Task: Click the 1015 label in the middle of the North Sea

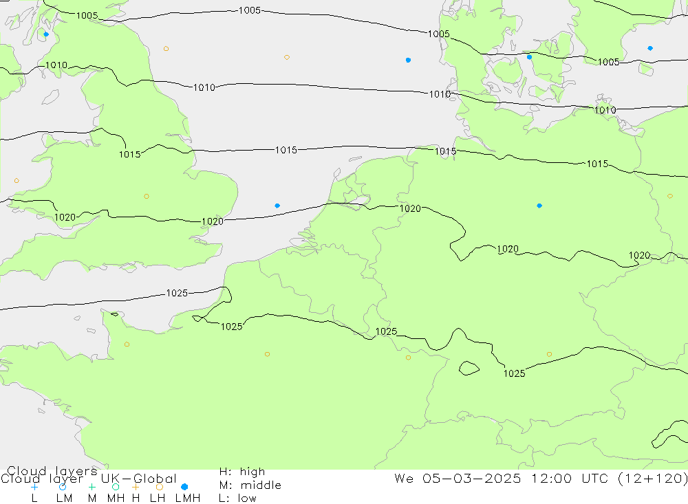Action: pyautogui.click(x=286, y=150)
